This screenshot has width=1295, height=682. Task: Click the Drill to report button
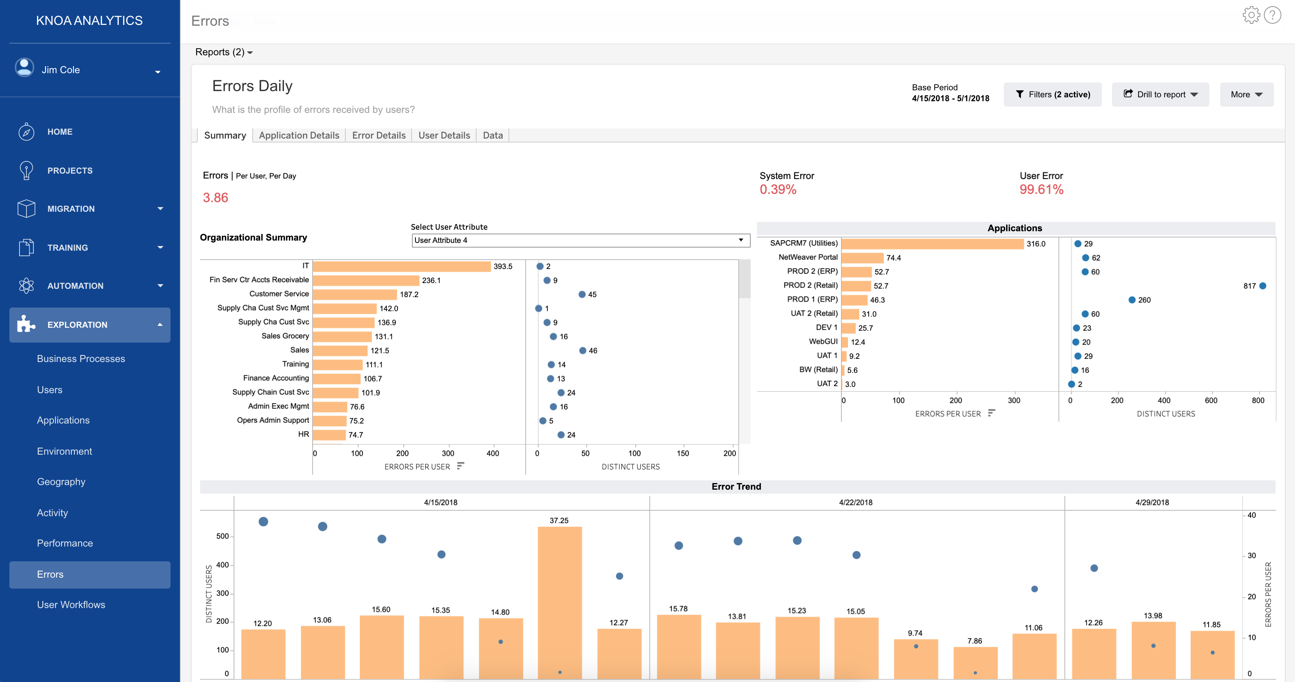1160,95
